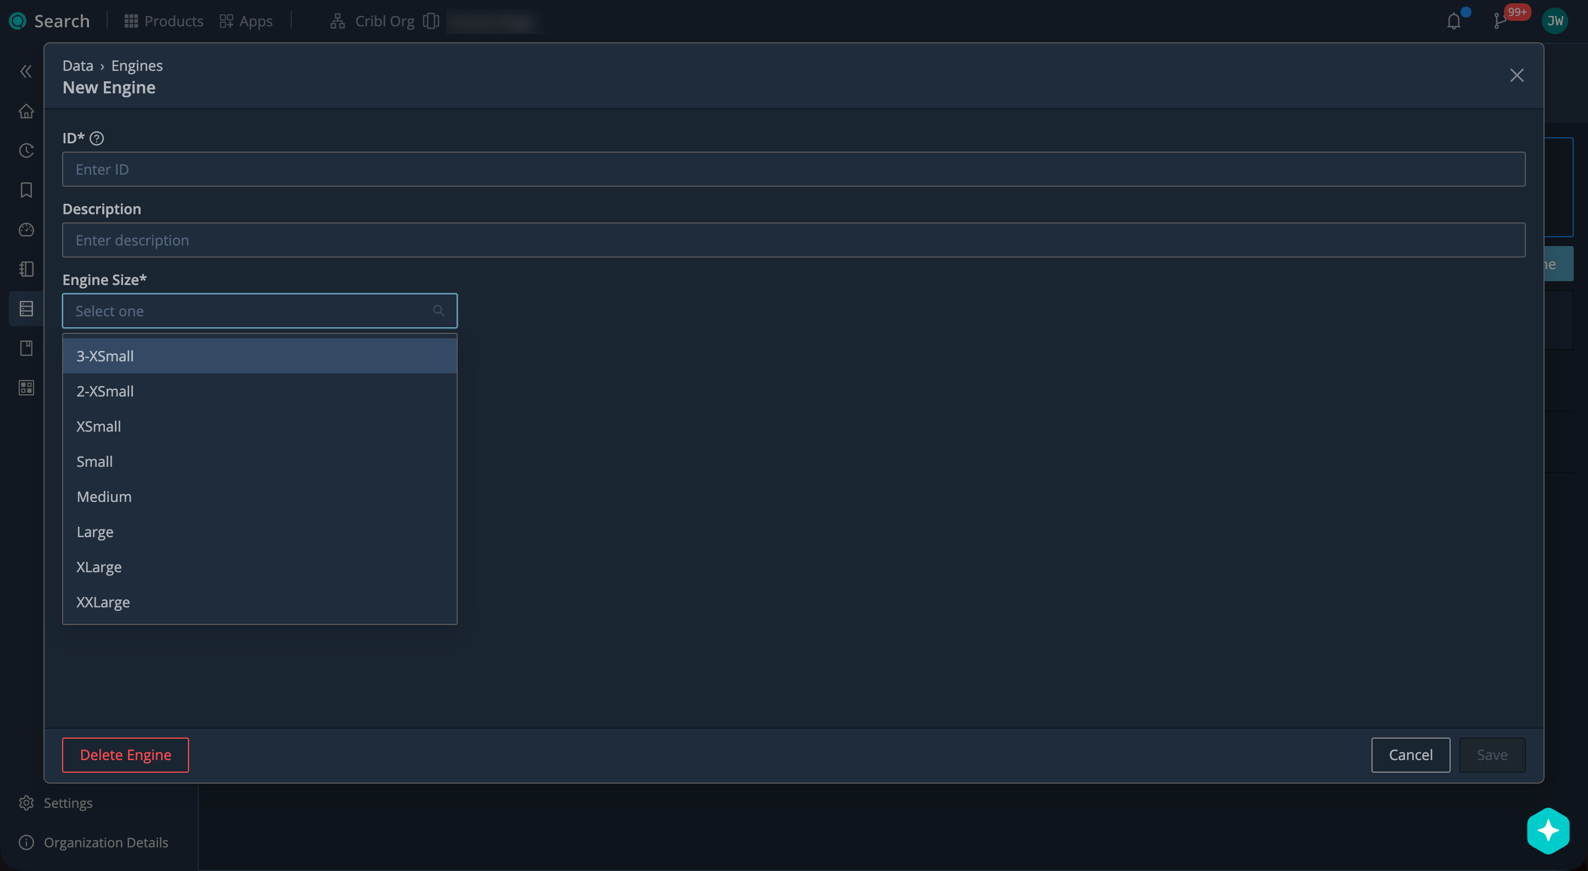Open the version control branch icon
This screenshot has width=1588, height=871.
[1500, 21]
